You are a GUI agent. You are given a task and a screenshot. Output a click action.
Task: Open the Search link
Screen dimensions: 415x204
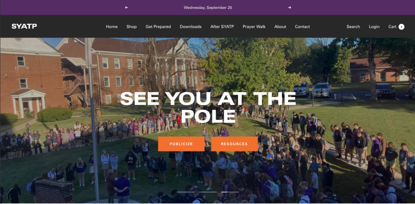coord(353,27)
